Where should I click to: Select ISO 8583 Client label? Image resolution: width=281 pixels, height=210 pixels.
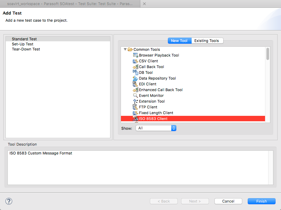tap(153, 119)
